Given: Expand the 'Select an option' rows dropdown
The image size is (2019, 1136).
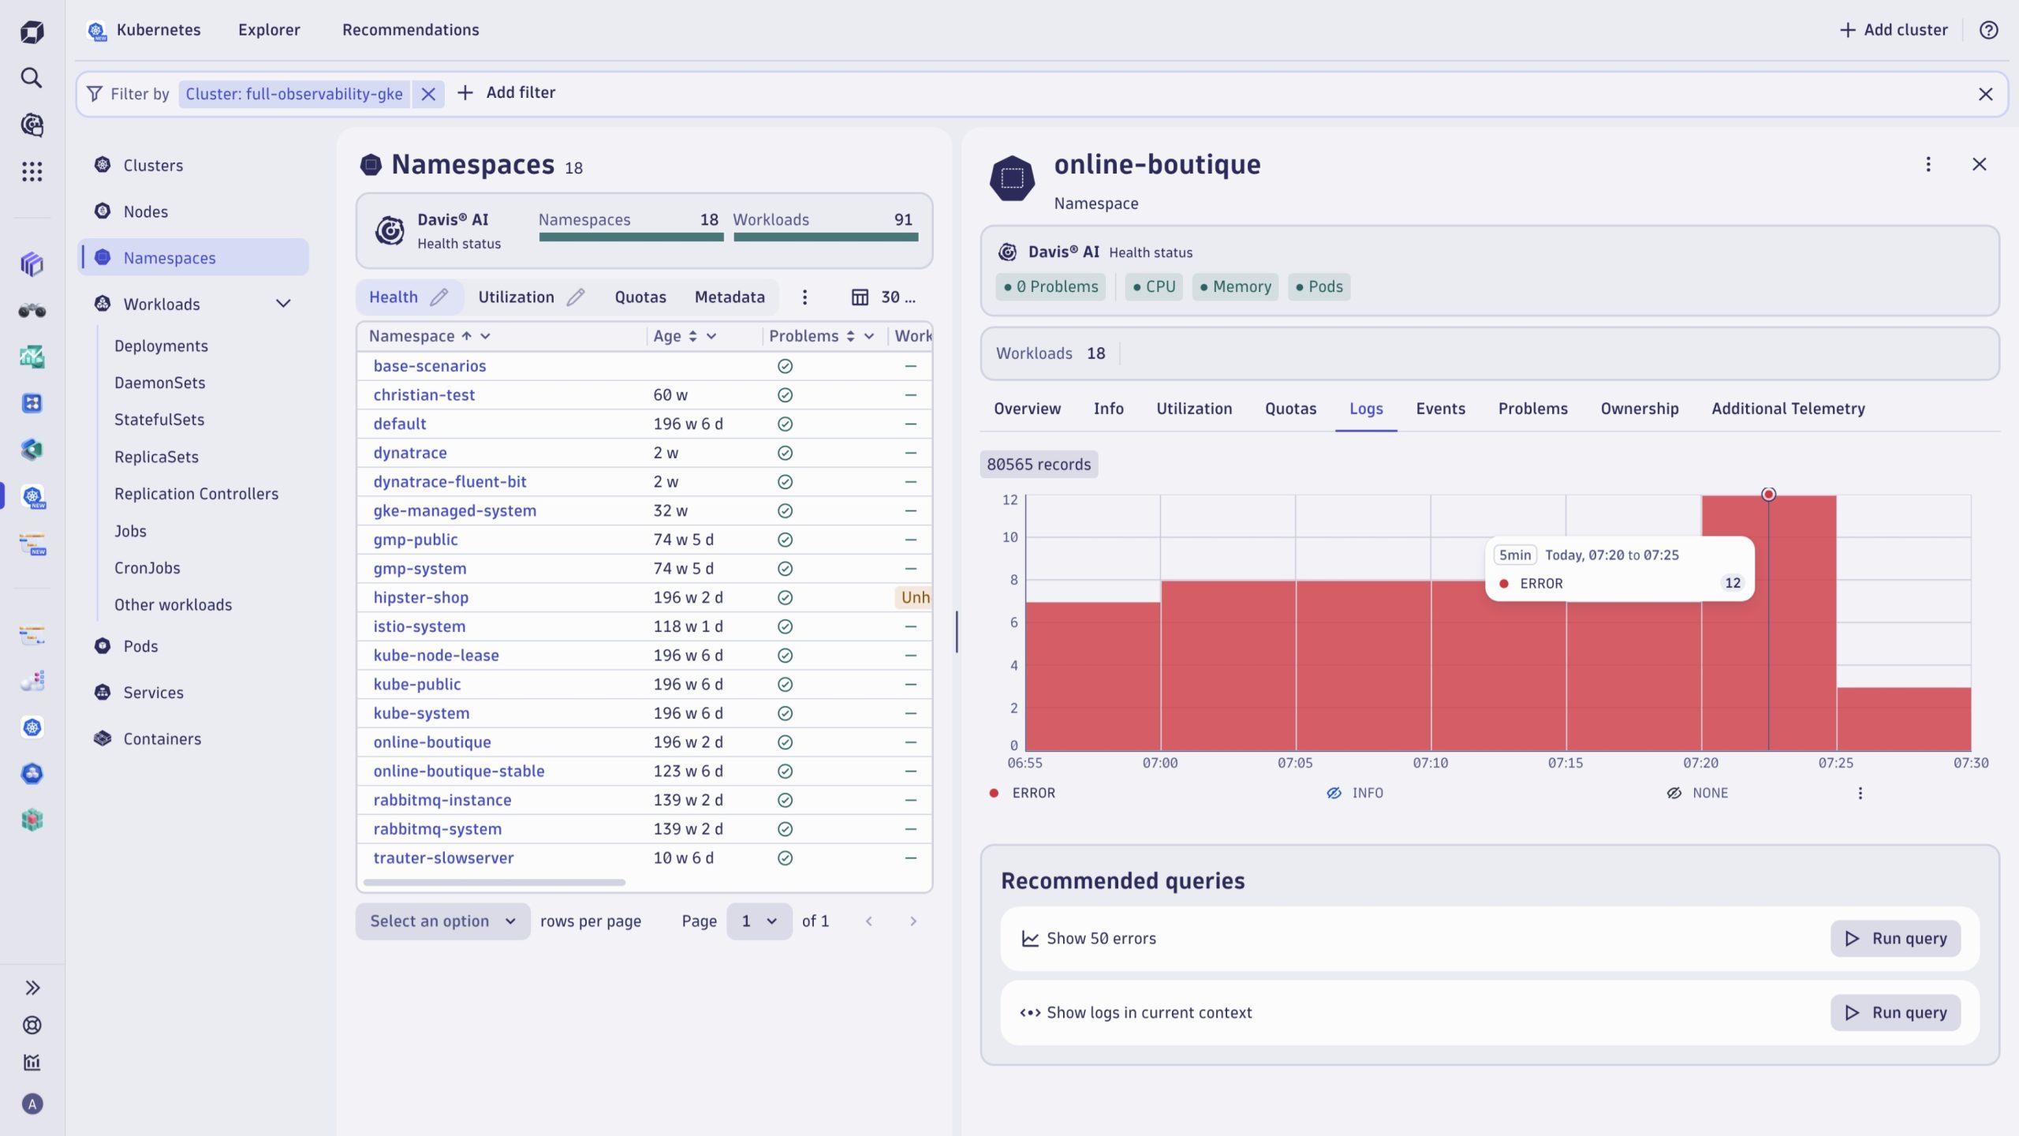Looking at the screenshot, I should pos(442,921).
